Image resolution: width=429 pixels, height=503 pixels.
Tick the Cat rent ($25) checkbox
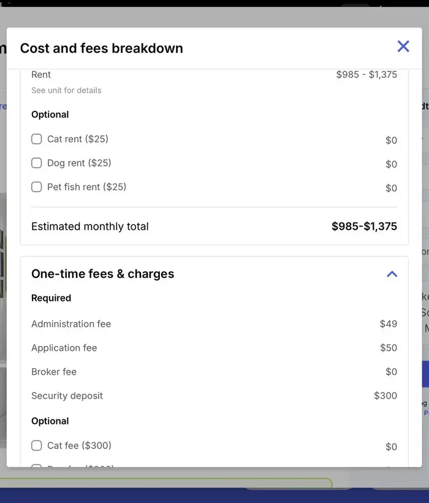pos(37,139)
